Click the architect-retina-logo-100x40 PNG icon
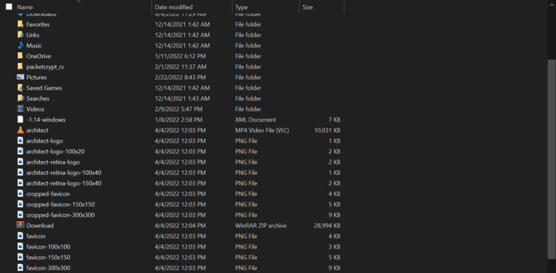 [20, 173]
